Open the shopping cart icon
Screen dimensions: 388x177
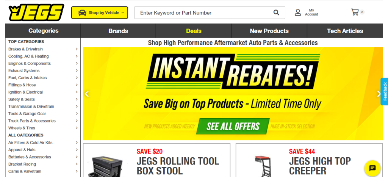pyautogui.click(x=355, y=12)
